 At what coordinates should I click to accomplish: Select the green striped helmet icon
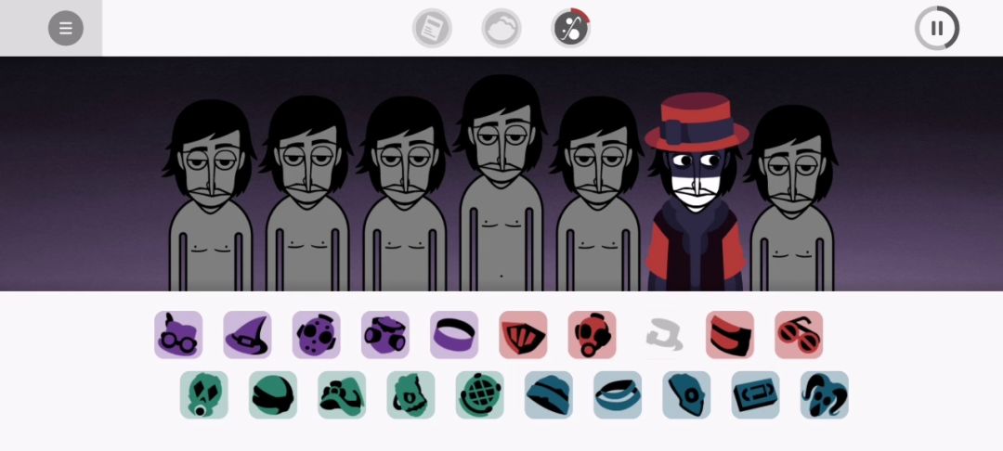[273, 394]
